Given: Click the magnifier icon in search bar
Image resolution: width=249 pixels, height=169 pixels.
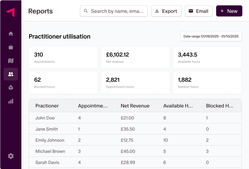Looking at the screenshot, I should point(86,11).
